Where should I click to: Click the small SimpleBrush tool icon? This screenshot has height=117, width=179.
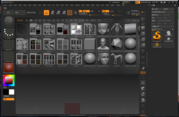[x=157, y=45]
